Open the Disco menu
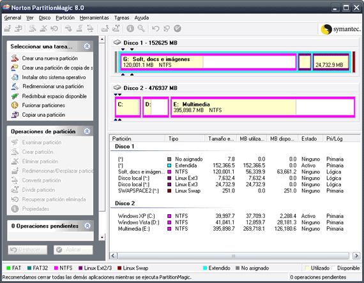 tap(45, 18)
